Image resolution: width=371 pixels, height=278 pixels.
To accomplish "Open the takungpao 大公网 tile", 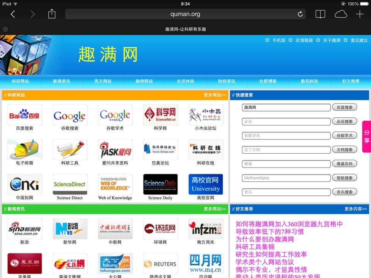I will (115, 264).
